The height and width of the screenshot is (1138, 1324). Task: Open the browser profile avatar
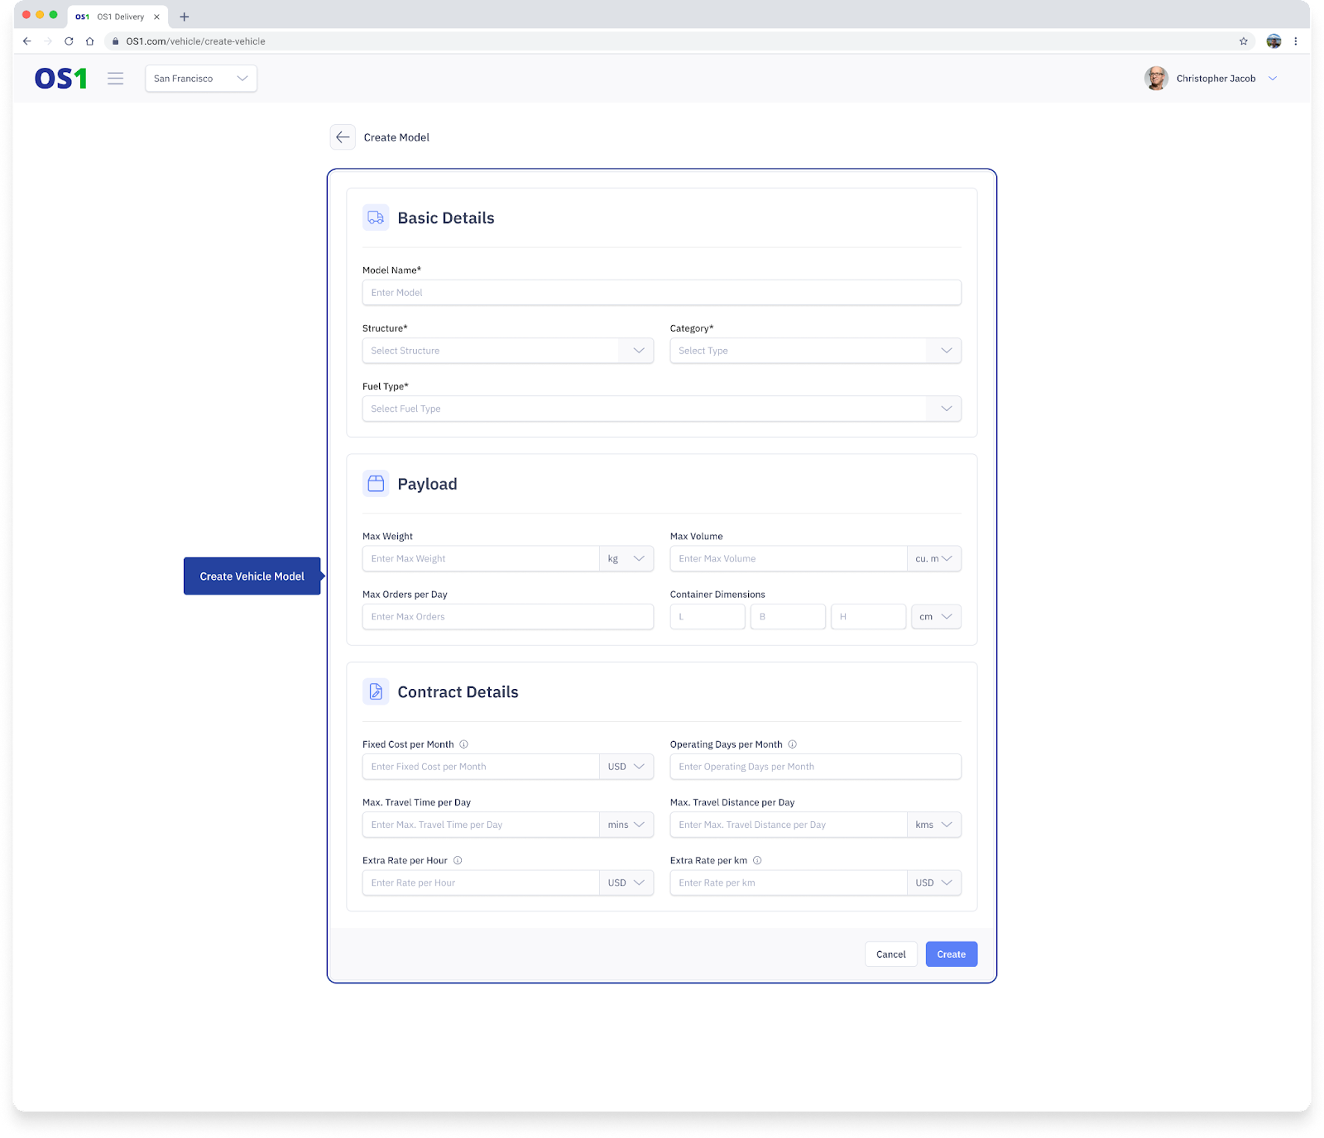(x=1274, y=41)
